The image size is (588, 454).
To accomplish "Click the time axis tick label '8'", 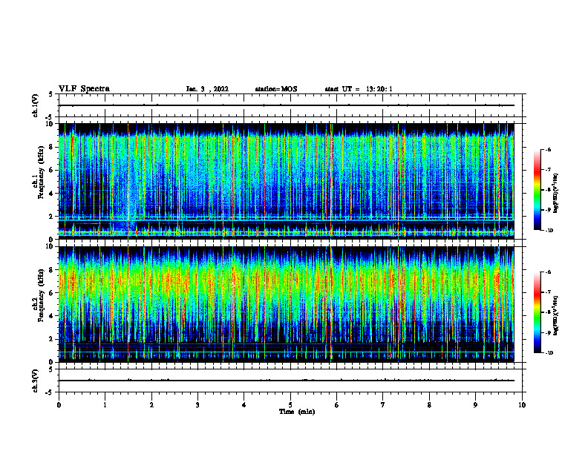I will click(429, 405).
